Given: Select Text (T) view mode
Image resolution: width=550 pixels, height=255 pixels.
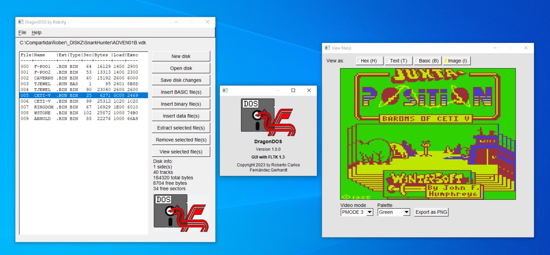Looking at the screenshot, I should click(x=399, y=61).
